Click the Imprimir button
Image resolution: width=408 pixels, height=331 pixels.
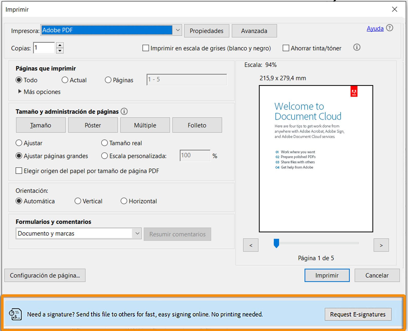click(x=327, y=275)
